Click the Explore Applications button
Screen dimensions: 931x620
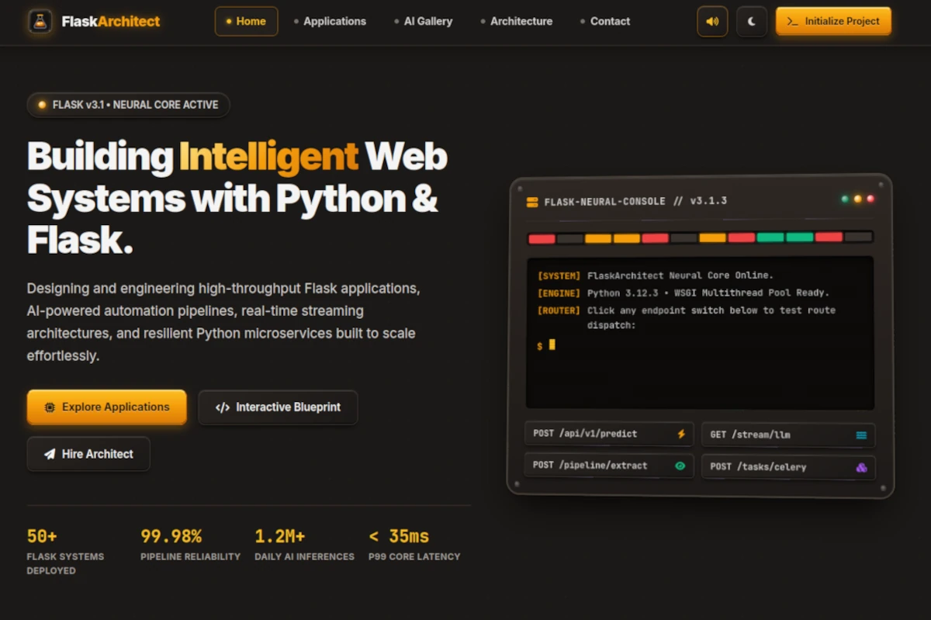[x=107, y=407]
